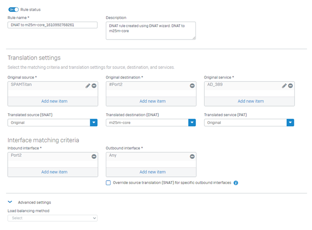Open Load balancing method select box

(x=53, y=218)
